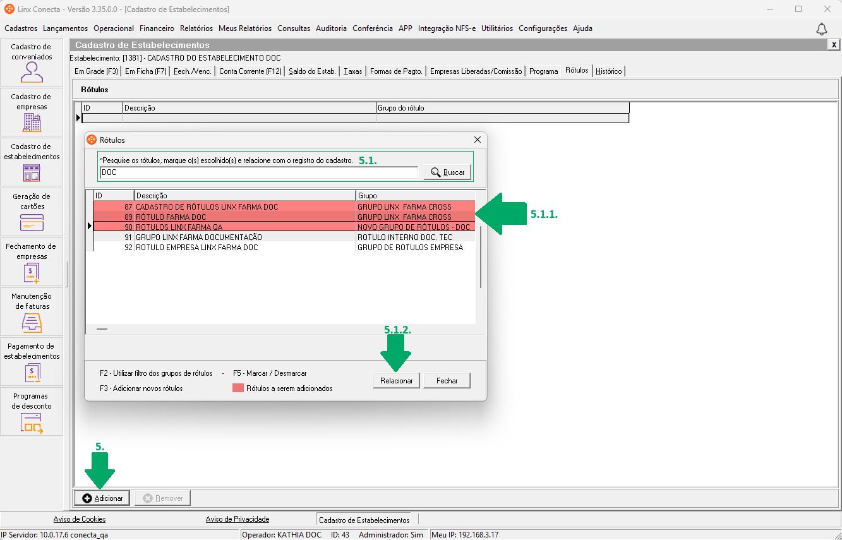The image size is (842, 540).
Task: Click the Linx Conecta app logo
Action: click(x=9, y=9)
